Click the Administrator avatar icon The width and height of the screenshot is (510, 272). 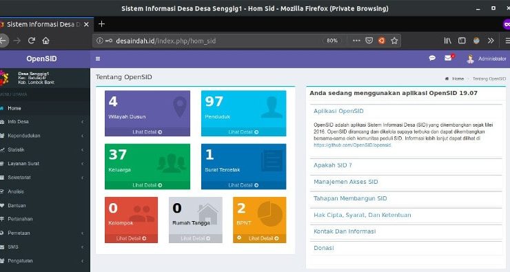(x=470, y=59)
